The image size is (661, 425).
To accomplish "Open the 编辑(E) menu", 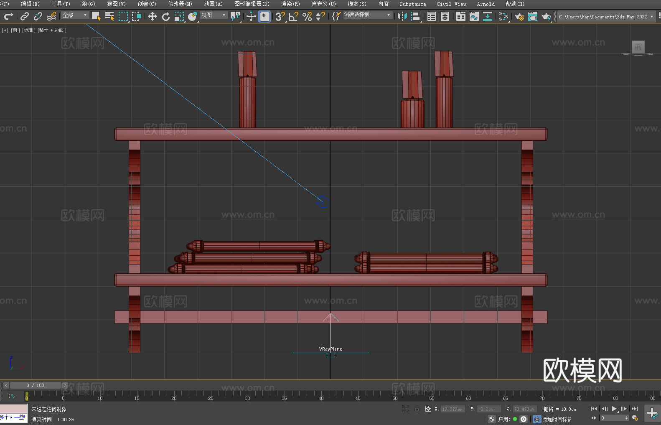I will [30, 4].
